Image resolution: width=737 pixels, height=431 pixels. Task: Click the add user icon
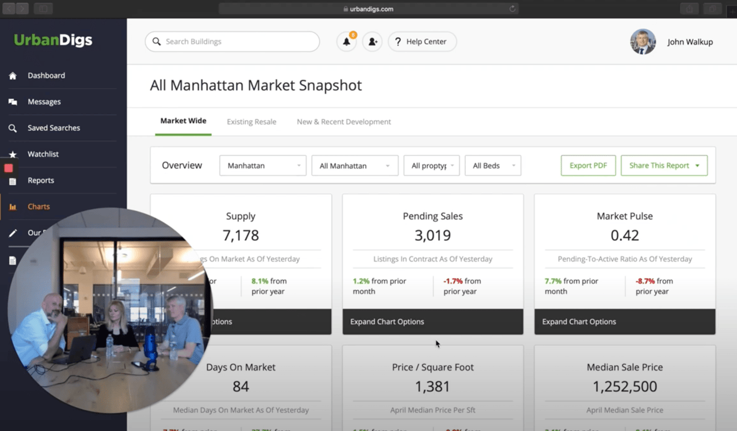(x=373, y=41)
